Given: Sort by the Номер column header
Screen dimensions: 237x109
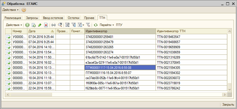Looking at the screenshot, I should [19, 31].
